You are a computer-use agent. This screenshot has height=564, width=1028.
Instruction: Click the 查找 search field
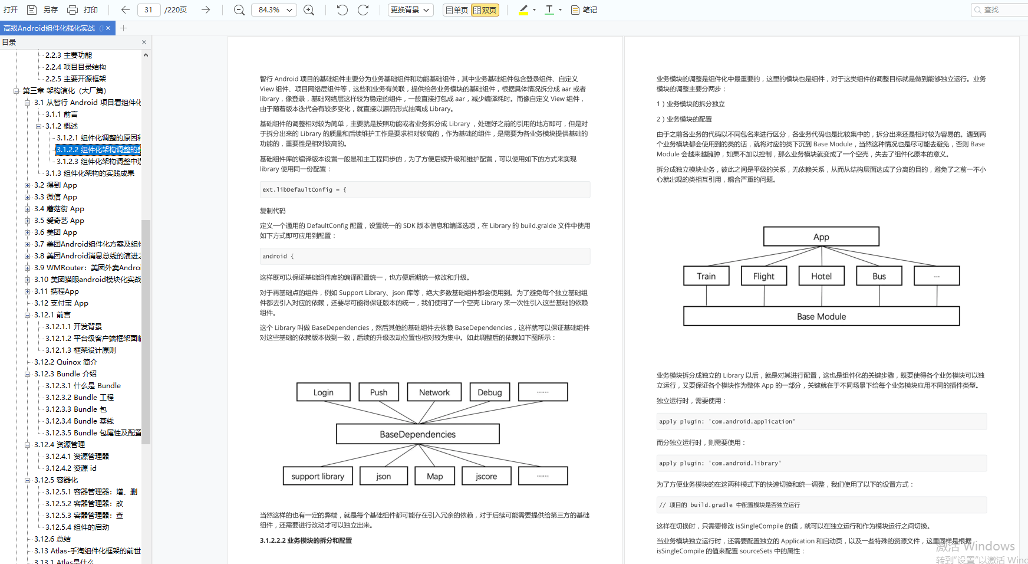(1000, 10)
